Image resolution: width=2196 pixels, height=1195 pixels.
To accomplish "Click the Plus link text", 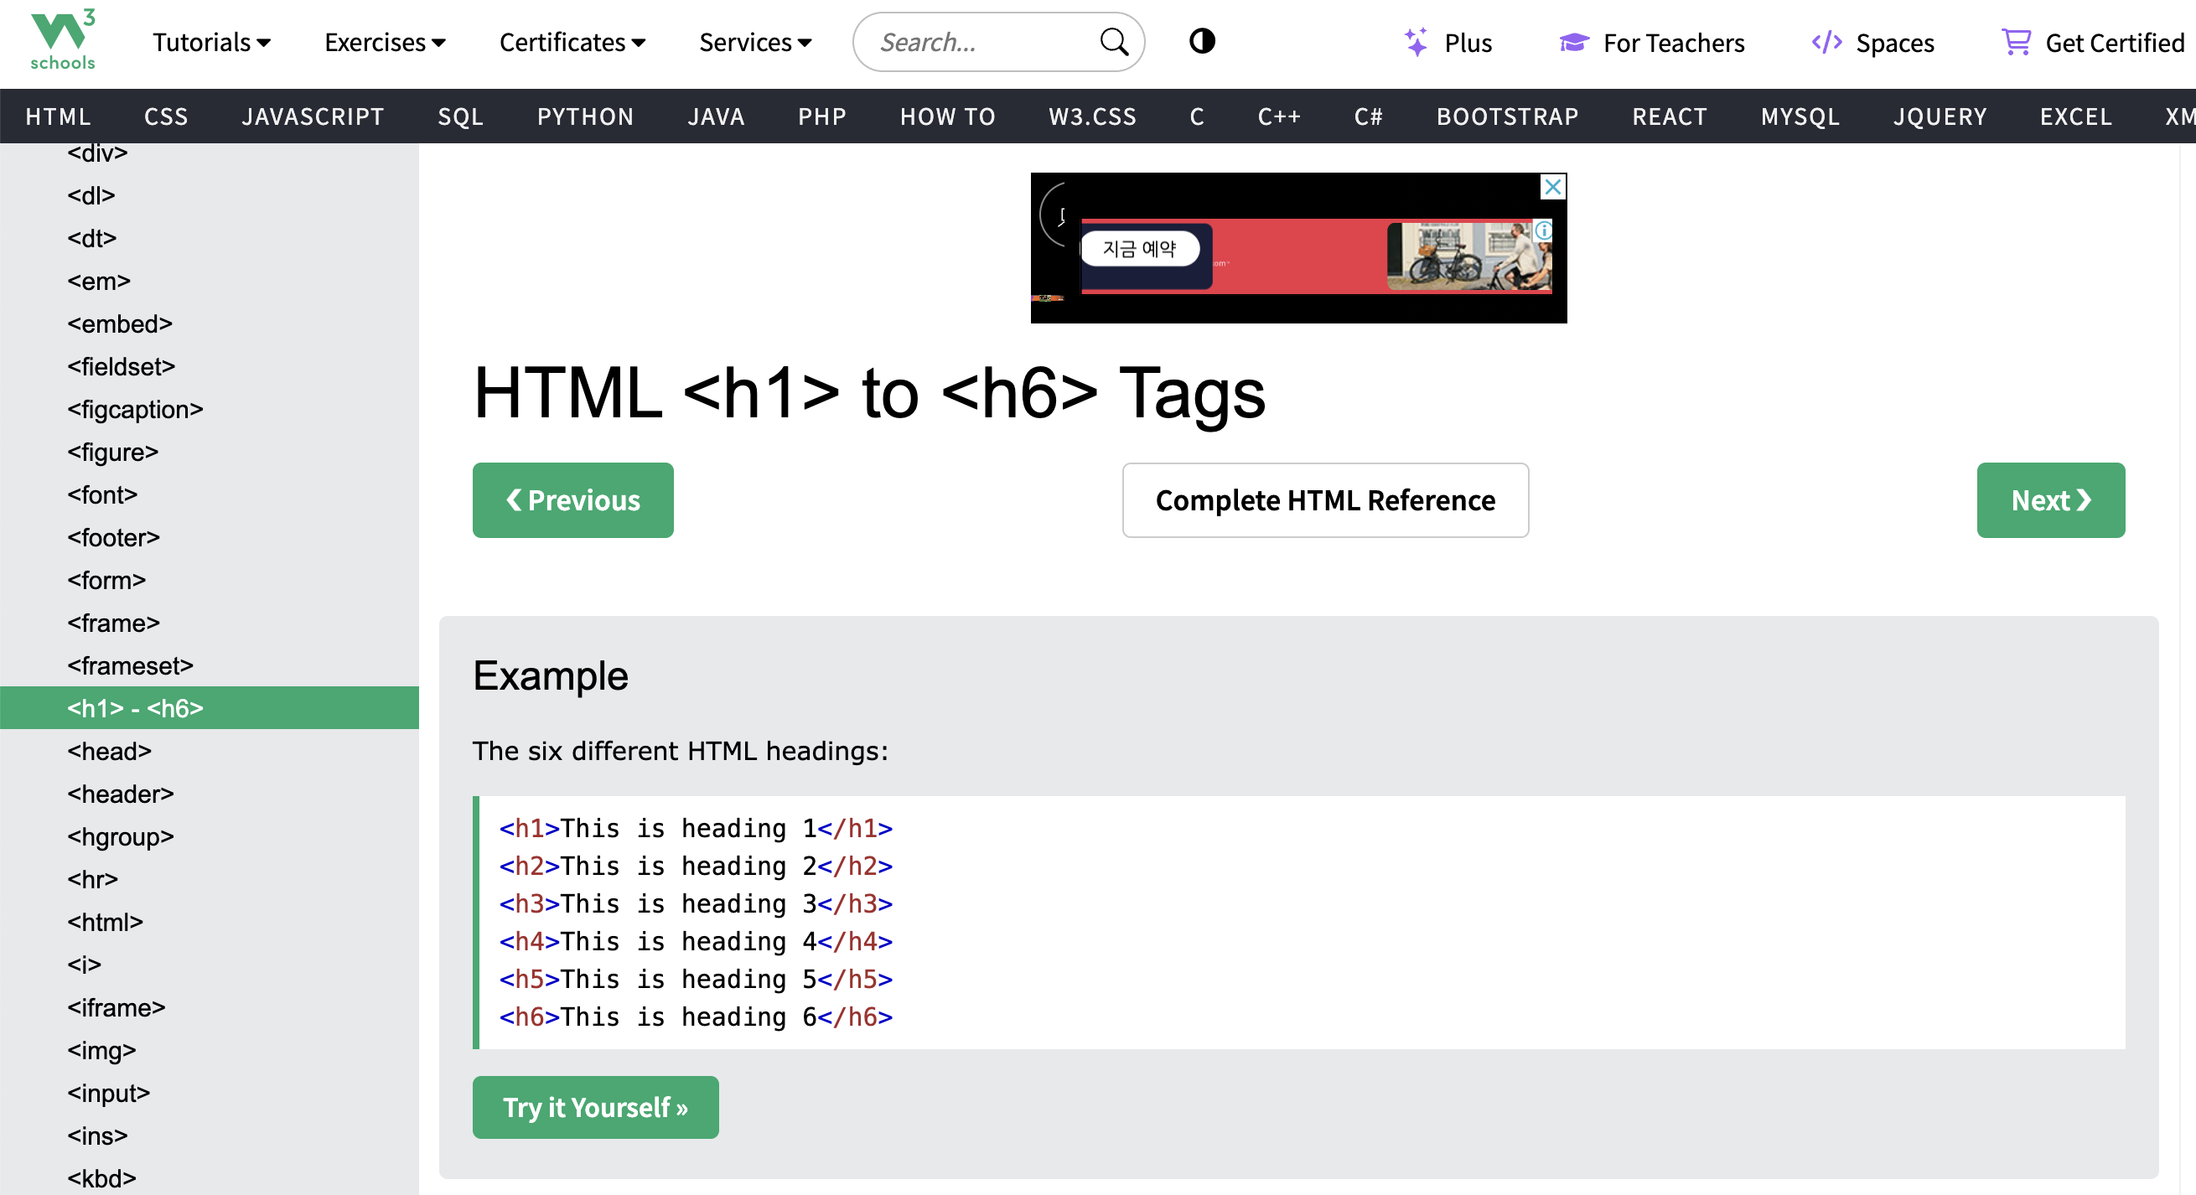I will click(1468, 43).
